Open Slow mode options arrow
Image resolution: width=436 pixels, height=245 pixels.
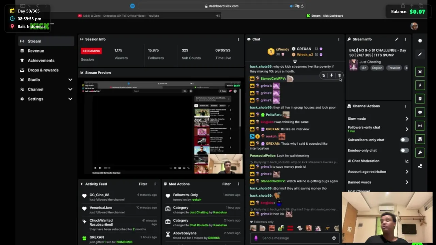(407, 119)
